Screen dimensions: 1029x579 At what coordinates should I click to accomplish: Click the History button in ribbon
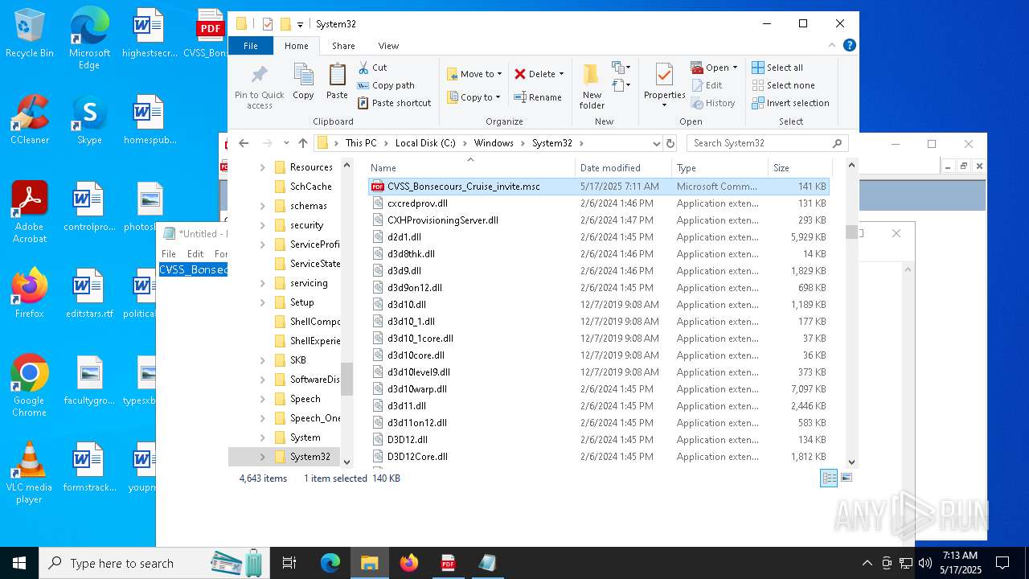pyautogui.click(x=713, y=103)
